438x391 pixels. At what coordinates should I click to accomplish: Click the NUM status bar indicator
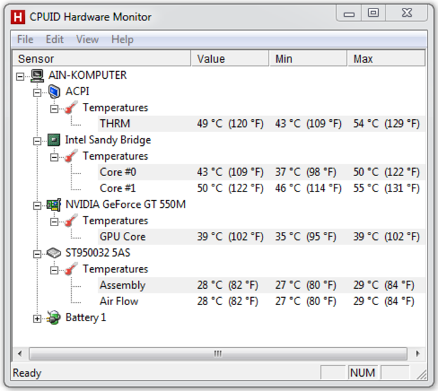[x=362, y=373]
